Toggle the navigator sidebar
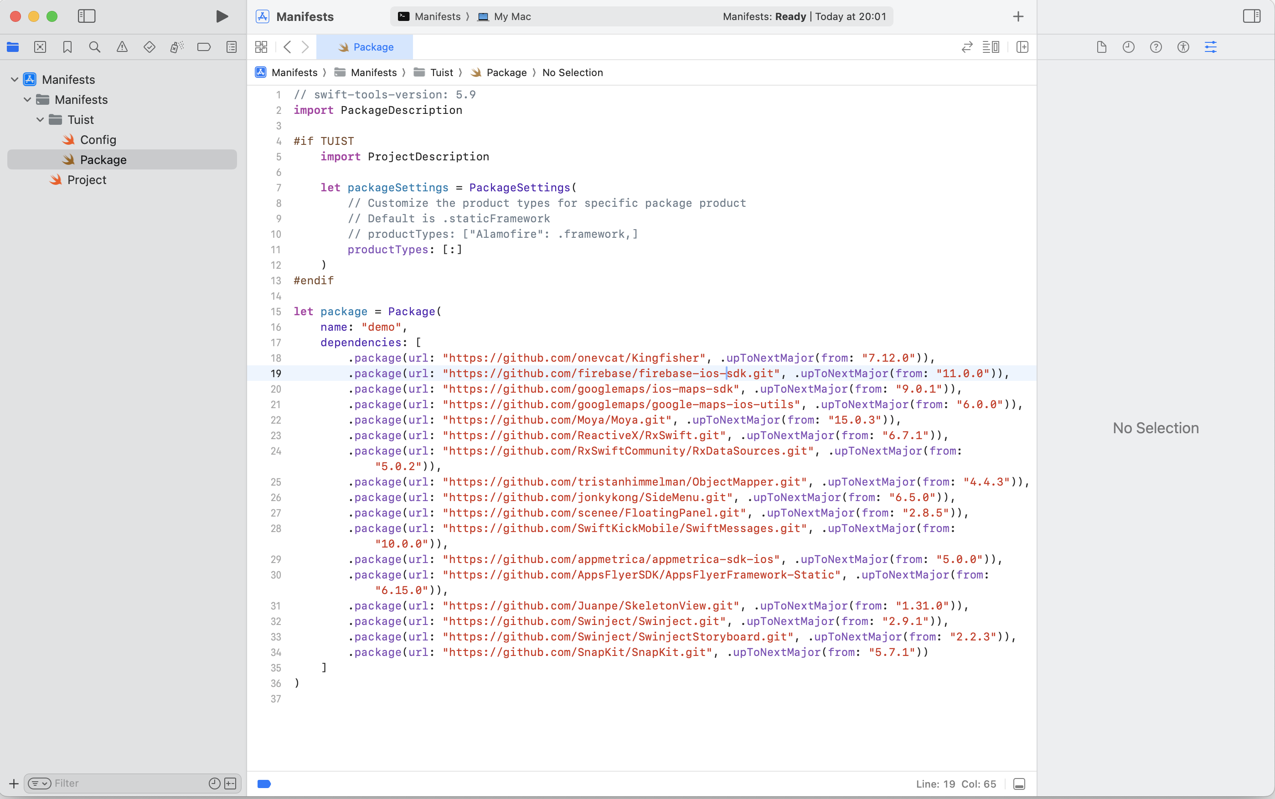 pos(87,16)
